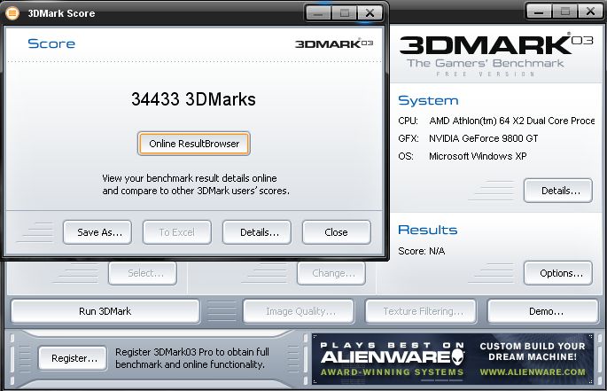Start the benchmark with Run 3DMark
Screen dimensions: 607x391
tap(105, 311)
